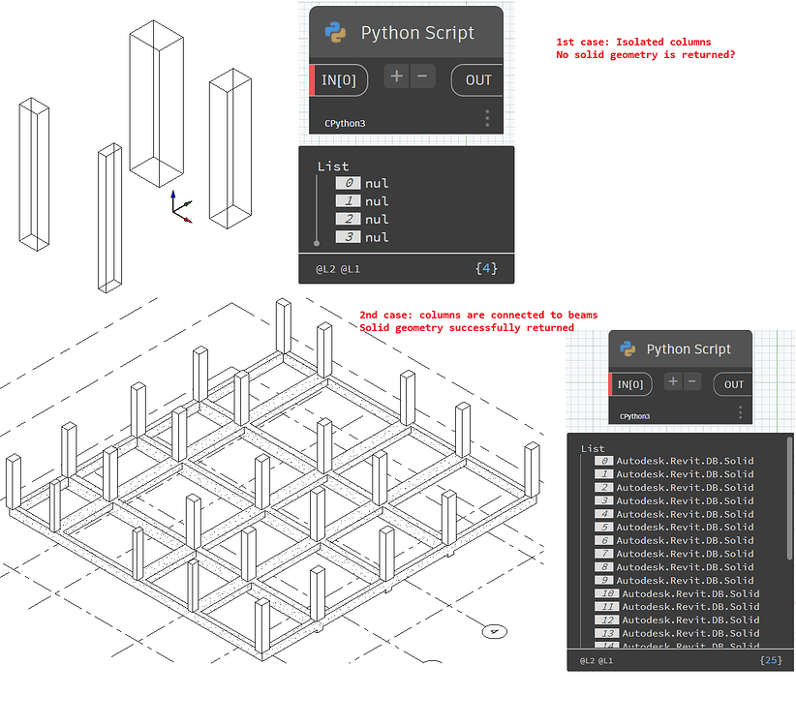Open the three-dot options menu on first Python Script node
The height and width of the screenshot is (726, 796).
coord(488,117)
